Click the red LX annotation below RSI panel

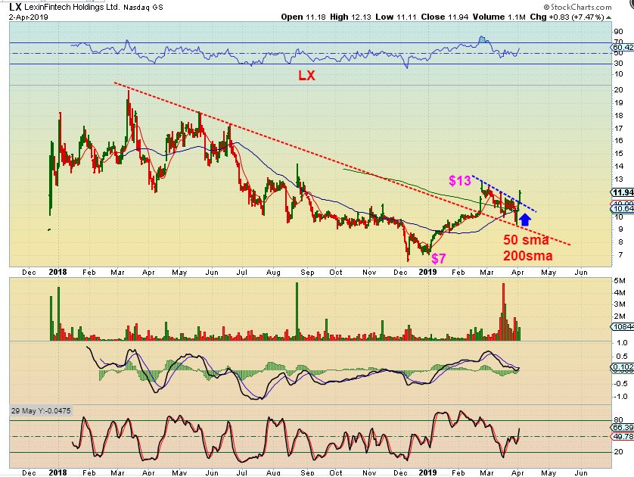tap(306, 75)
